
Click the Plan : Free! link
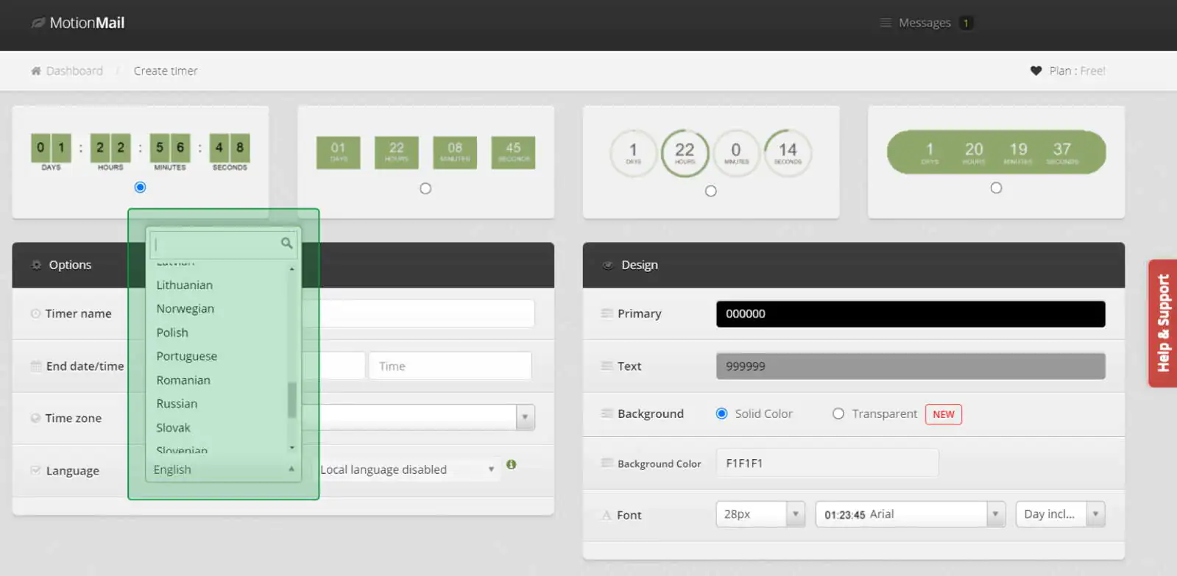1077,71
